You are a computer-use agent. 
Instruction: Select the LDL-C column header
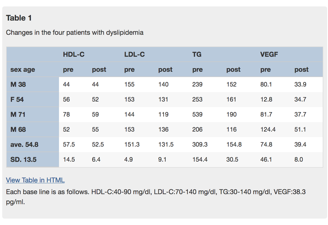(134, 55)
